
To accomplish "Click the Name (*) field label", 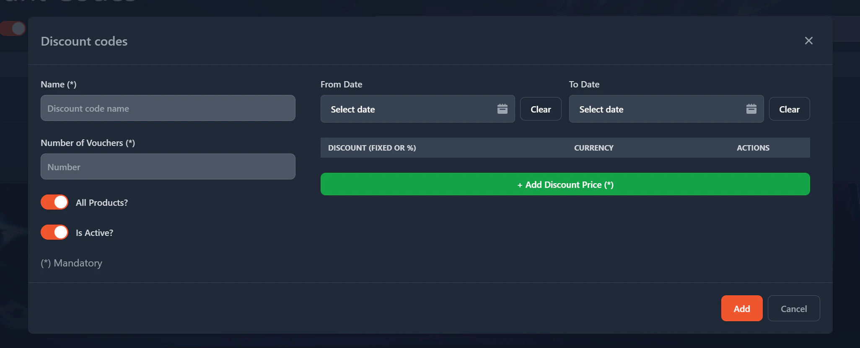I will 59,84.
